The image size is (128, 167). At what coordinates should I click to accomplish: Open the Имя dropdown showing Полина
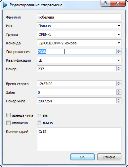tap(119, 26)
